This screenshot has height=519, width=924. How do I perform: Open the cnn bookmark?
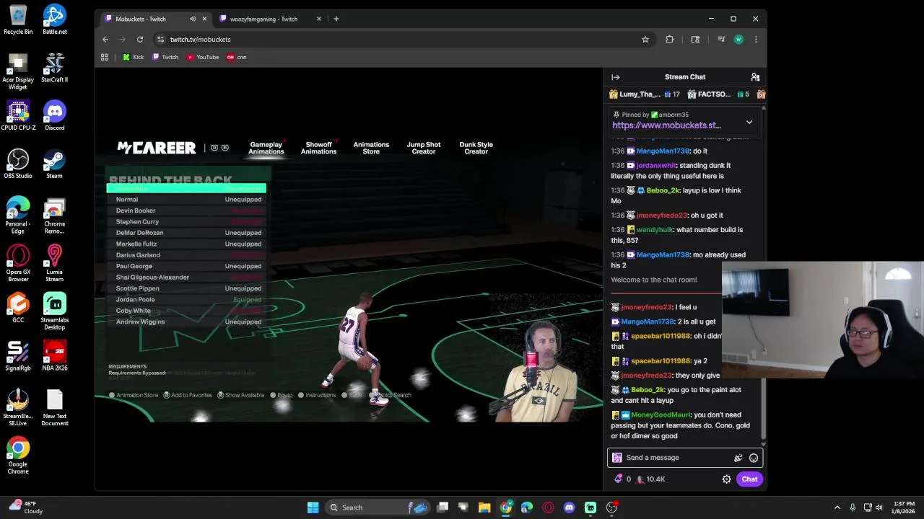click(x=236, y=57)
